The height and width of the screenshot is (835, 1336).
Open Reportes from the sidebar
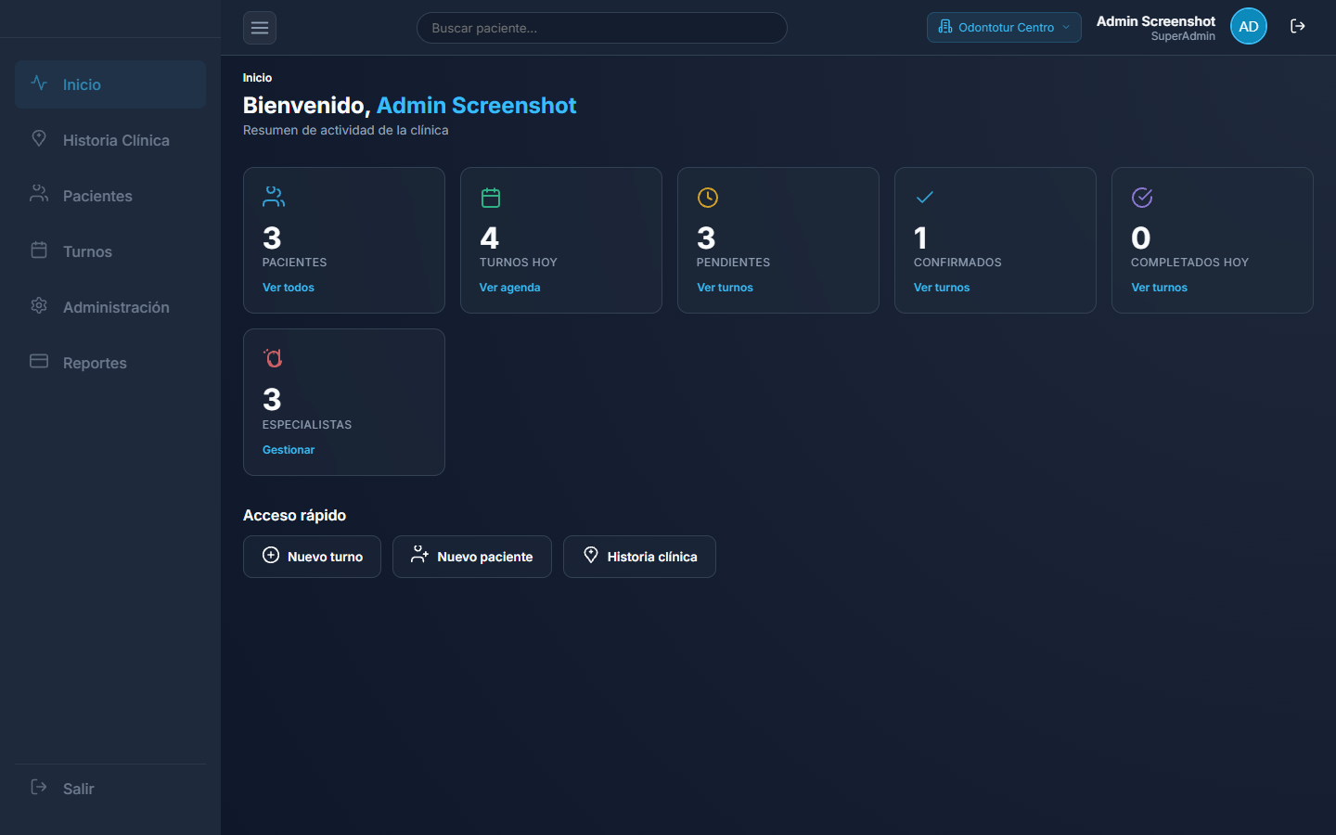point(110,363)
